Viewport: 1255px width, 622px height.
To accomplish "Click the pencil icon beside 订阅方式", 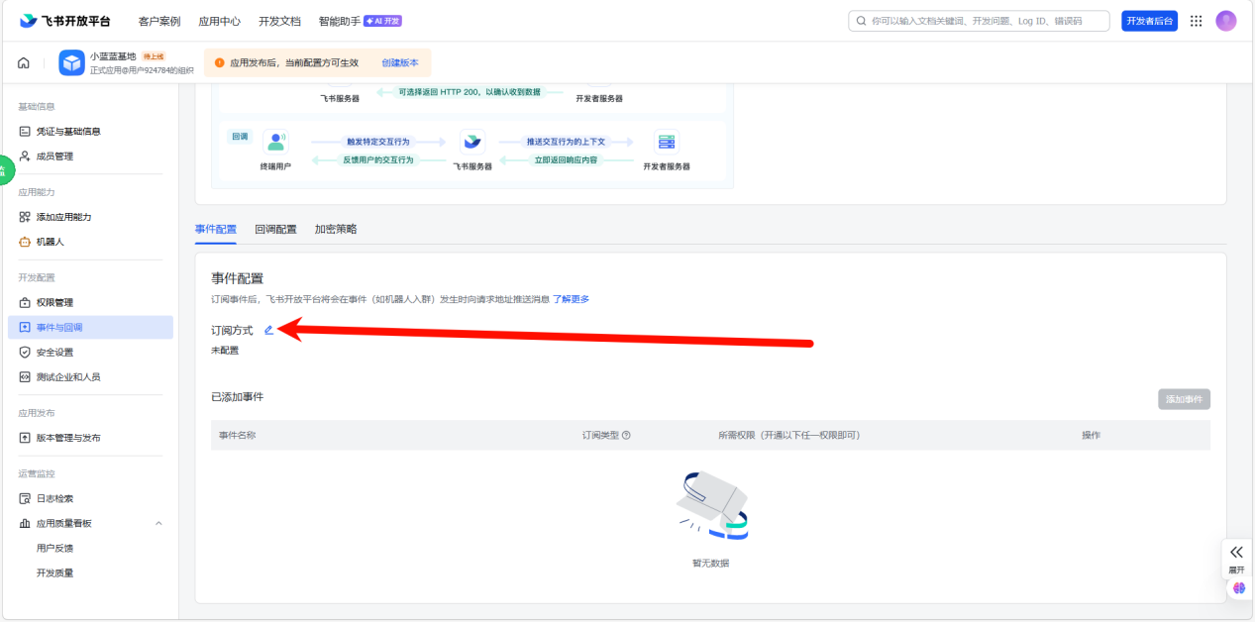I will (267, 330).
